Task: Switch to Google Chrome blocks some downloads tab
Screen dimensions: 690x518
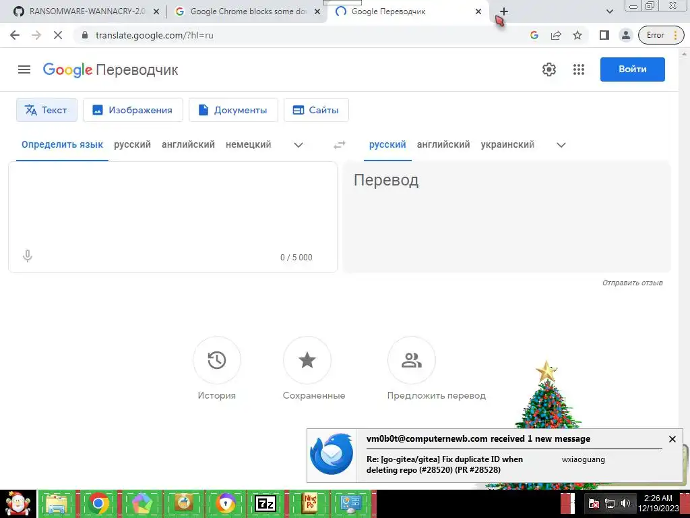Action: coord(247,11)
